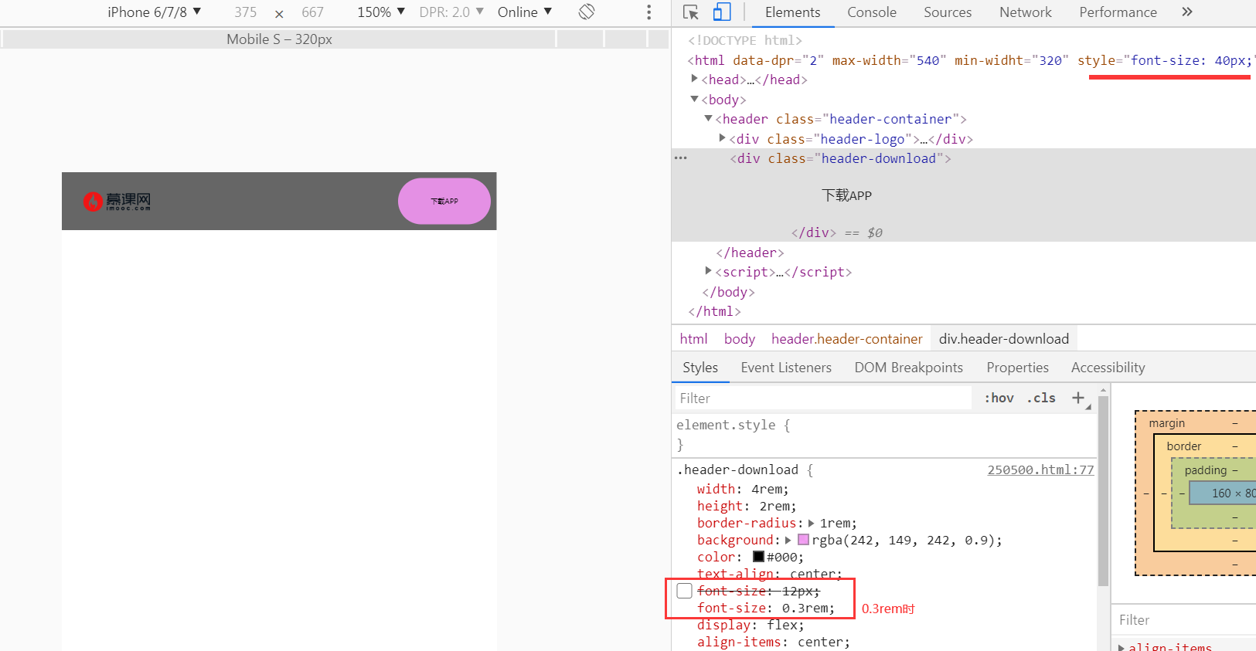Open the iPhone 6/7/8 device dropdown
This screenshot has height=651, width=1256.
coord(154,12)
